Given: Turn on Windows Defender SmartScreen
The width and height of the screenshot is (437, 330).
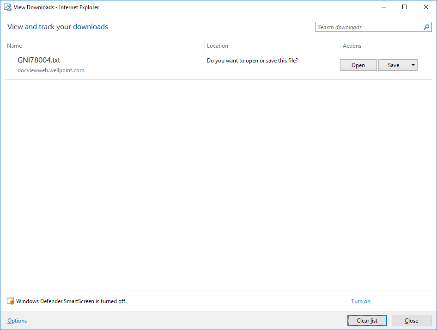Looking at the screenshot, I should tap(360, 301).
